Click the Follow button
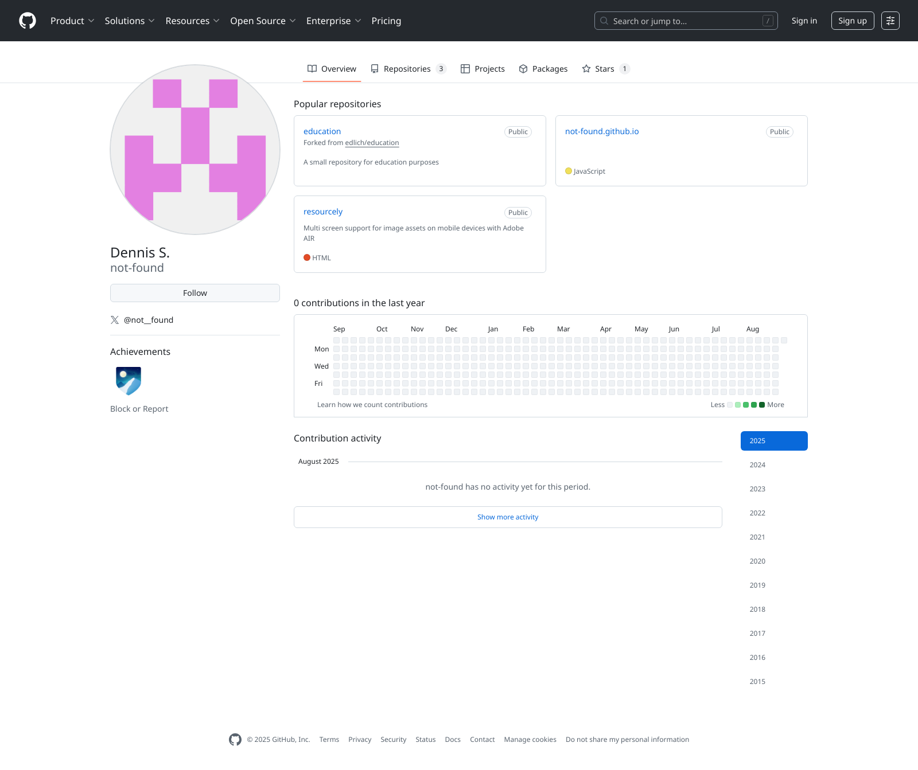 pyautogui.click(x=195, y=292)
